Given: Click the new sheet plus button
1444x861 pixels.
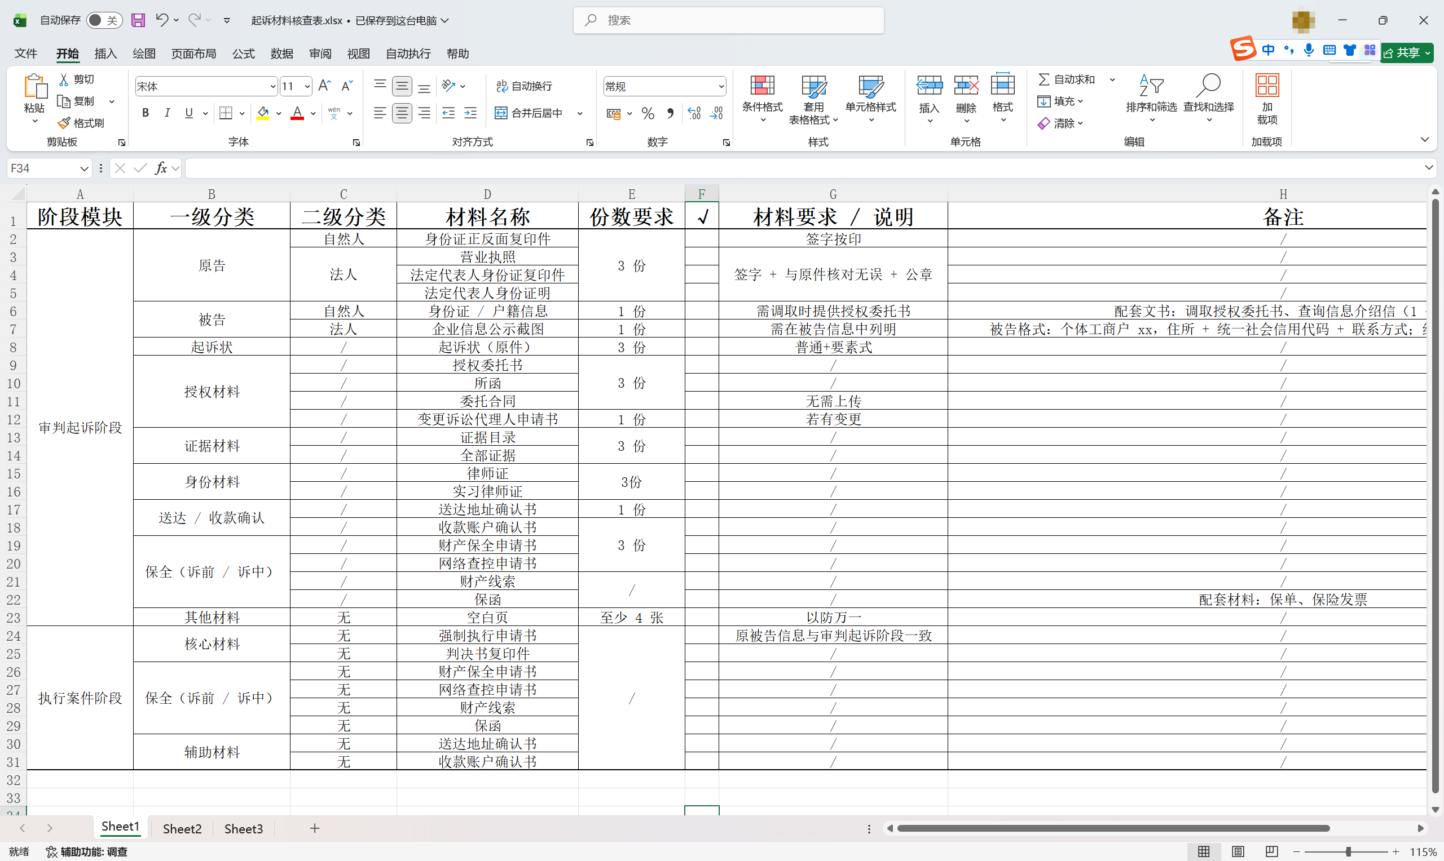Looking at the screenshot, I should click(x=315, y=828).
